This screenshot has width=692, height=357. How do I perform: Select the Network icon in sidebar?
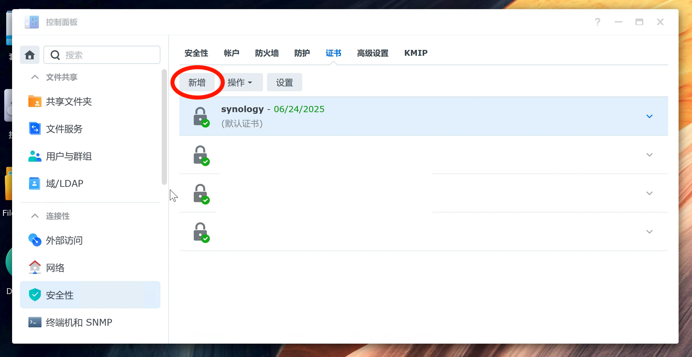[35, 267]
